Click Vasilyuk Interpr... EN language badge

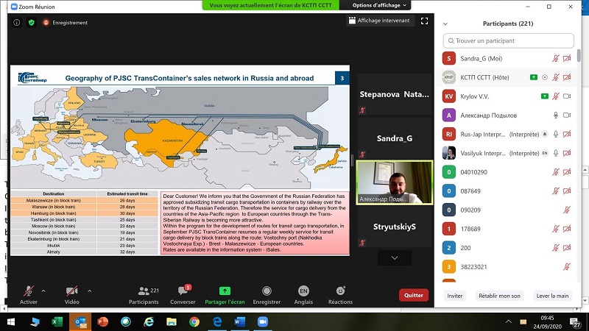[545, 153]
